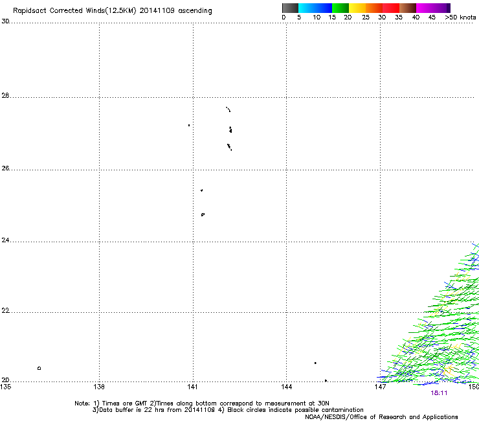Click the gray 0-5 knots color swatch
The height and width of the screenshot is (421, 479).
click(x=290, y=8)
